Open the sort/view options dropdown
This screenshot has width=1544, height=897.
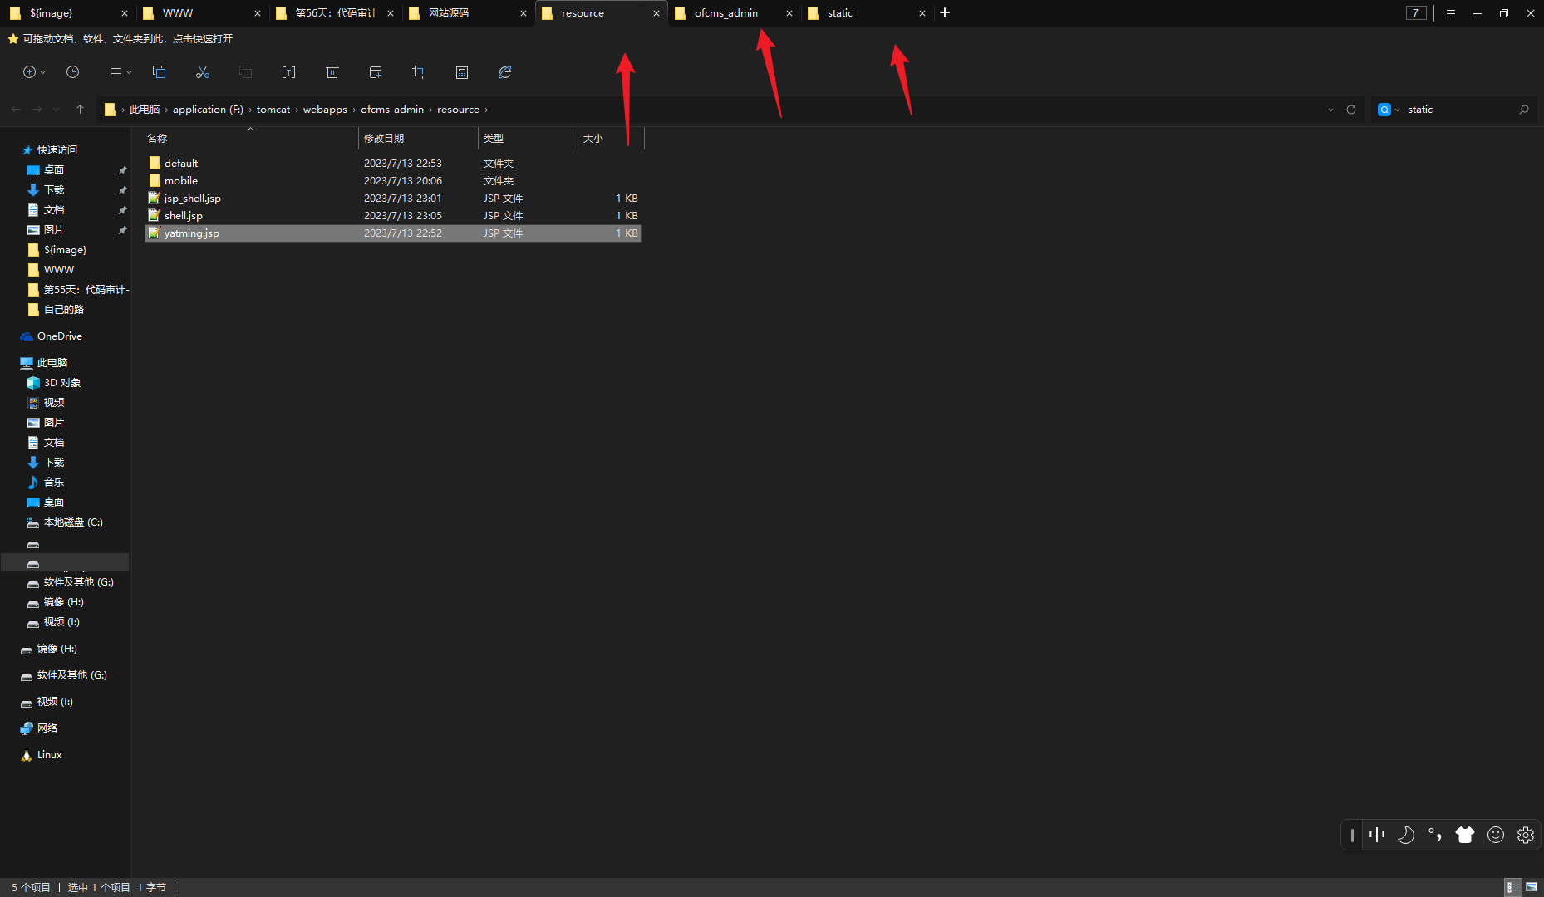point(119,72)
